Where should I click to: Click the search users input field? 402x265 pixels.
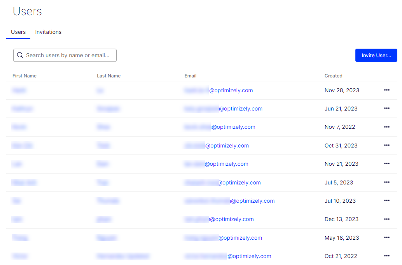65,55
